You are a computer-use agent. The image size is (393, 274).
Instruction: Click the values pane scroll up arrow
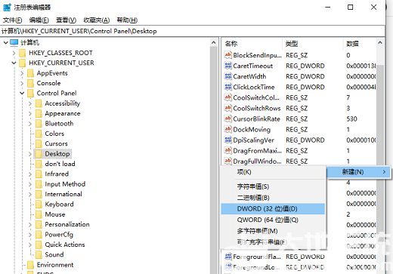380,43
